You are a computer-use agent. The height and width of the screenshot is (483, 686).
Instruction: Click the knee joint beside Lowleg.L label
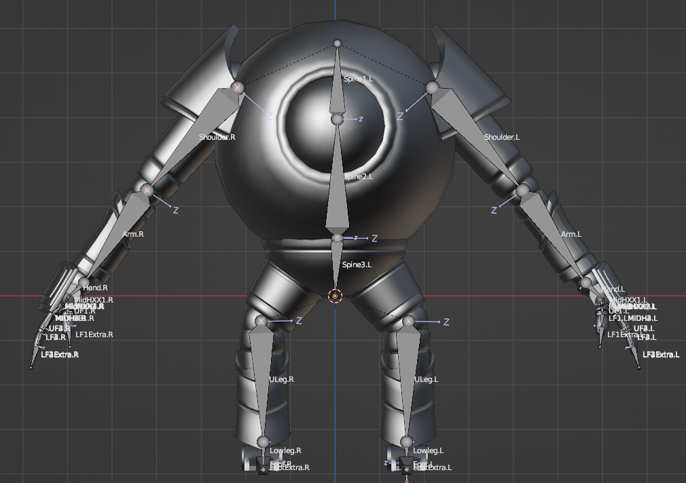click(x=406, y=442)
